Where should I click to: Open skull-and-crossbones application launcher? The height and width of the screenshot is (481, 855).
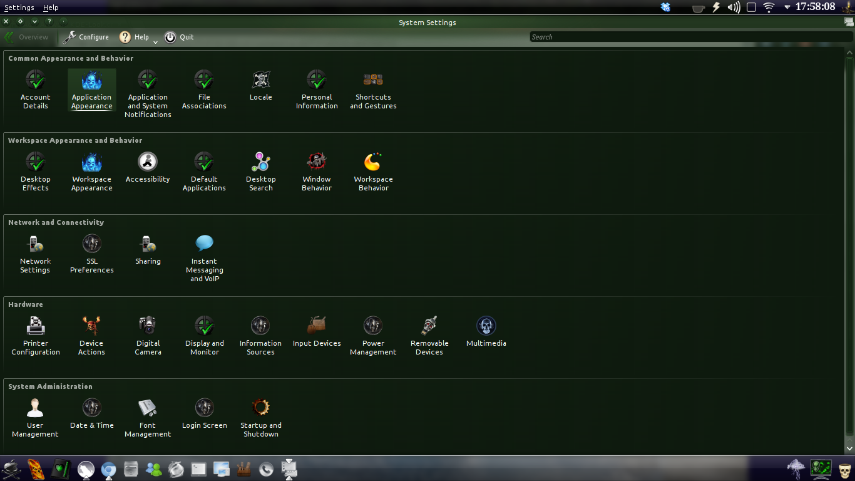pos(11,468)
